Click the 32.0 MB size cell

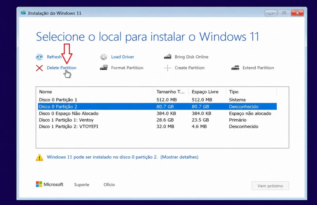point(165,126)
